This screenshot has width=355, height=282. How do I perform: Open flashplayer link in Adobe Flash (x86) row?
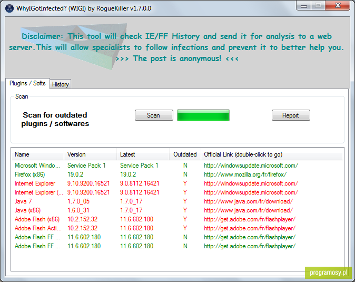click(250, 219)
